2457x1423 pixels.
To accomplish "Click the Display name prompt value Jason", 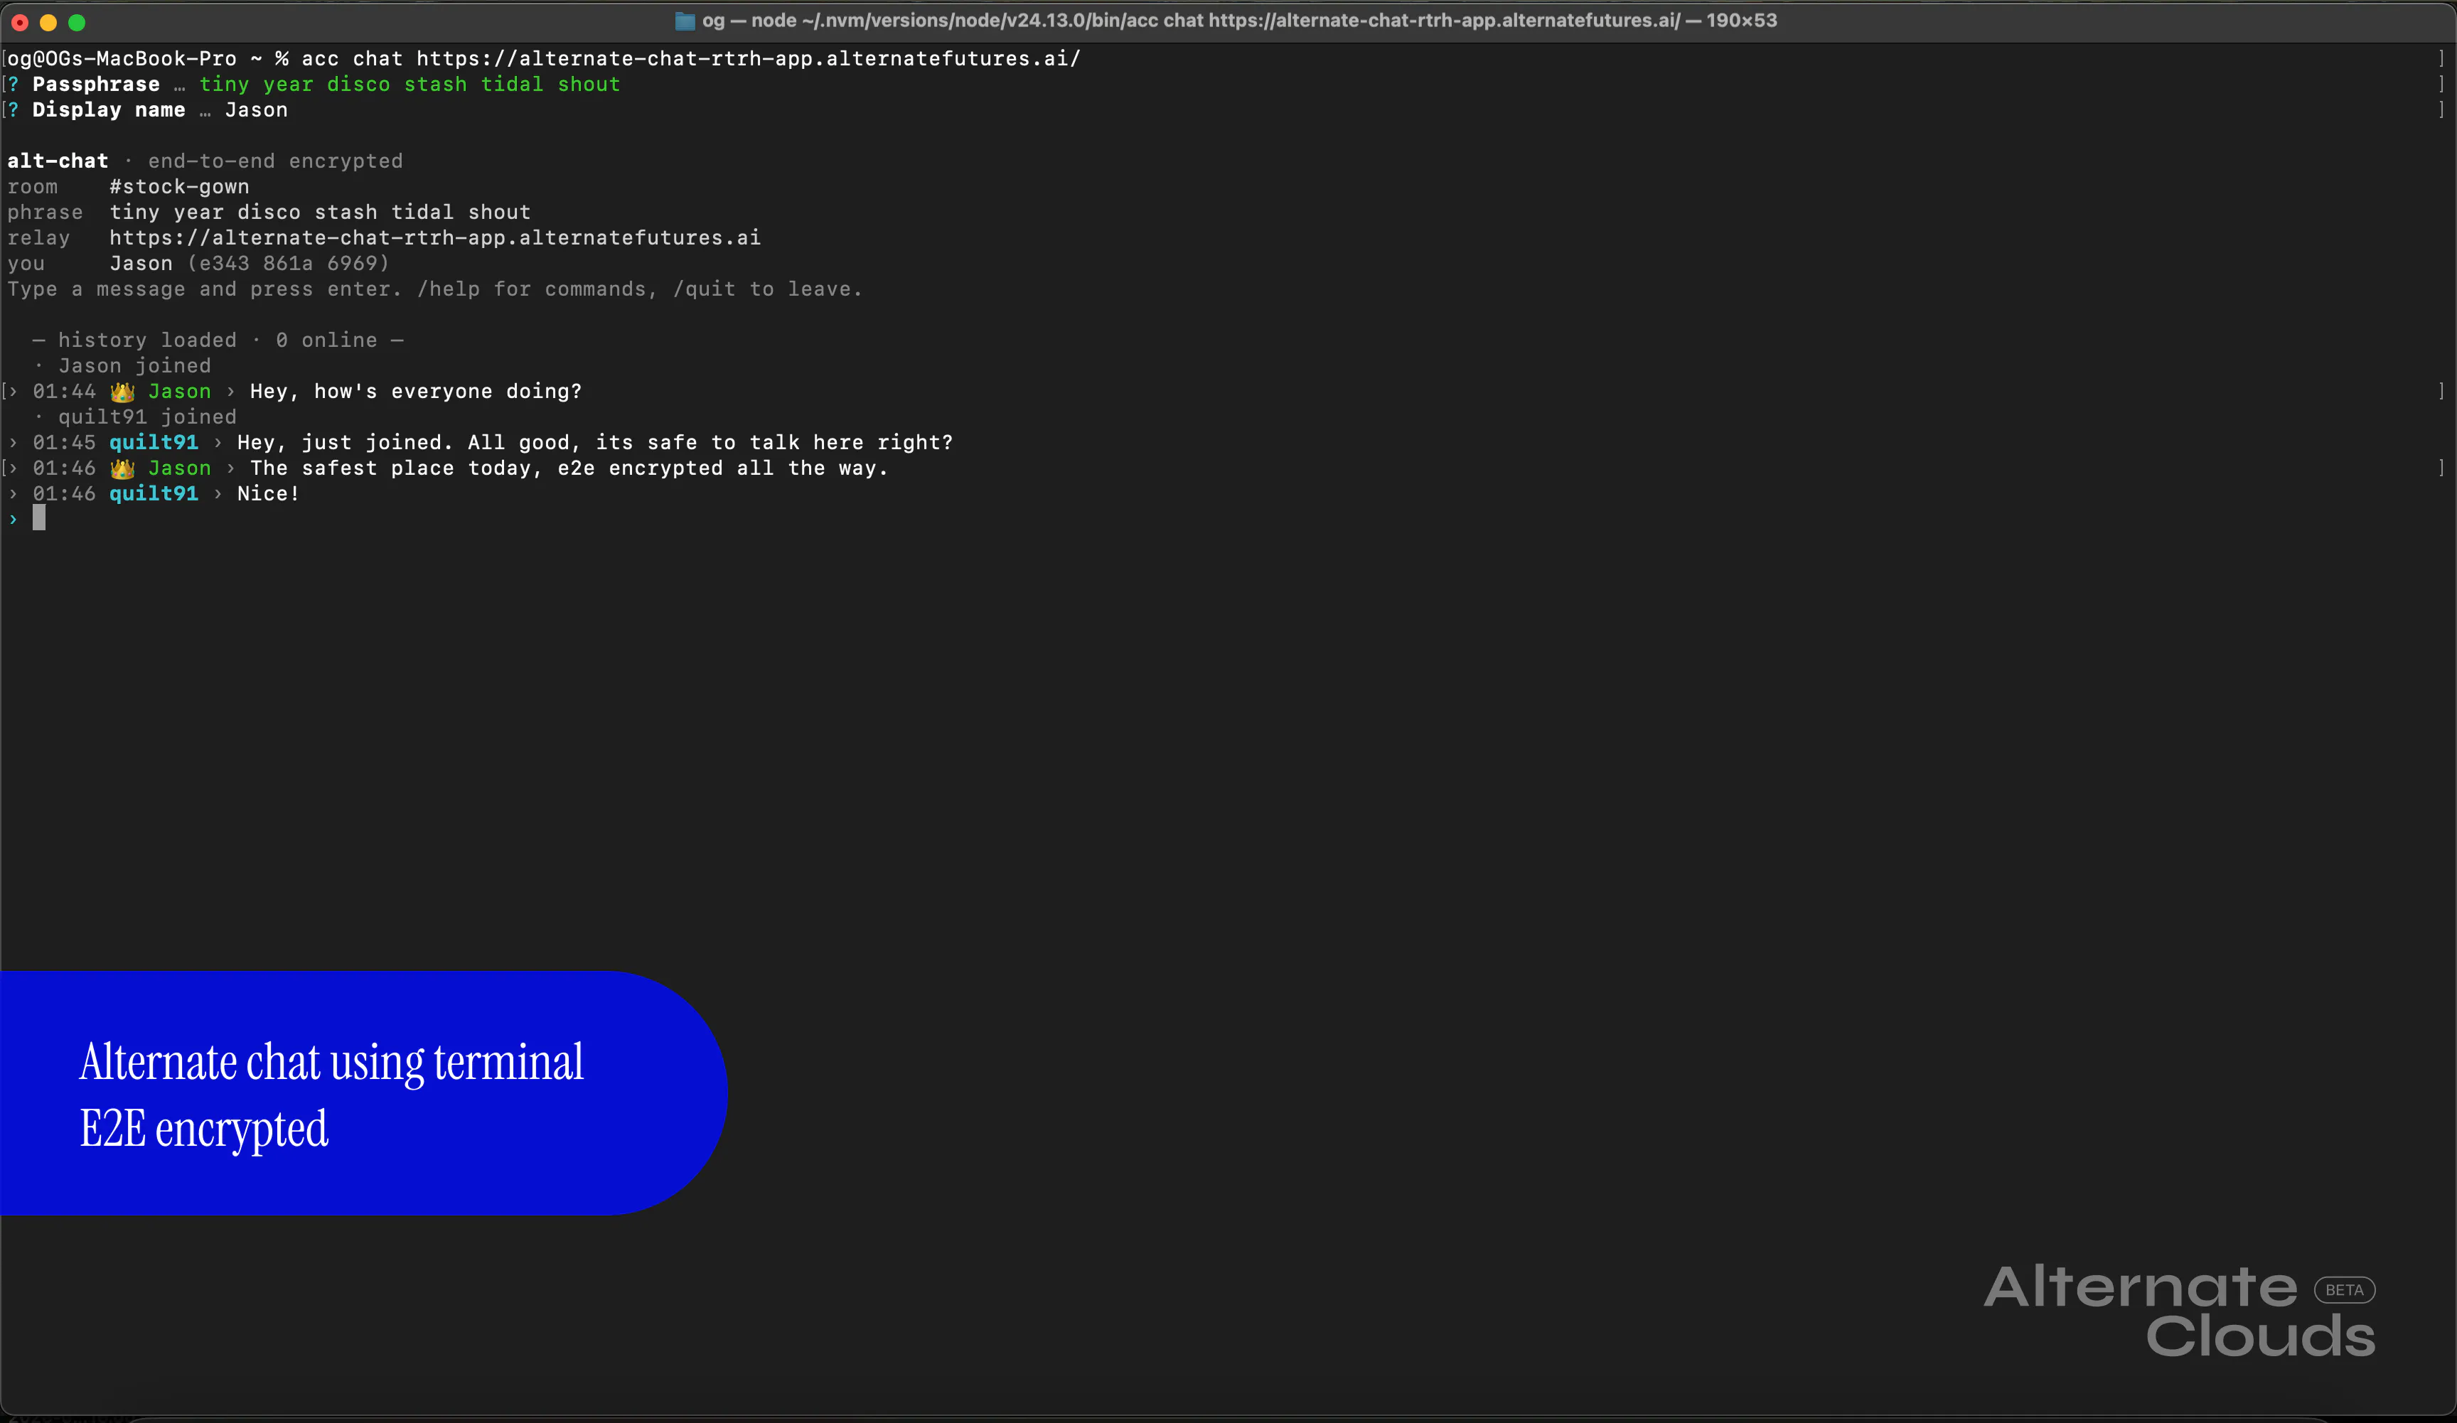I will click(x=257, y=110).
